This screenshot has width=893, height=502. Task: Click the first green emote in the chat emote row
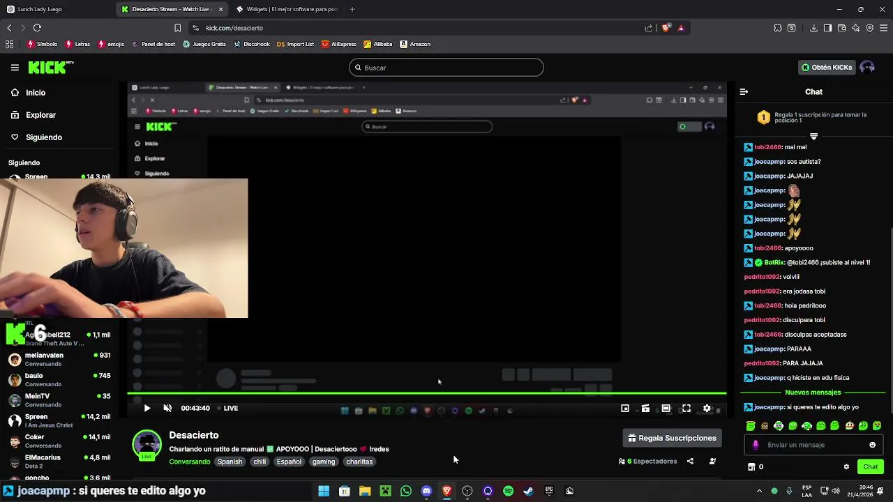[x=751, y=426]
